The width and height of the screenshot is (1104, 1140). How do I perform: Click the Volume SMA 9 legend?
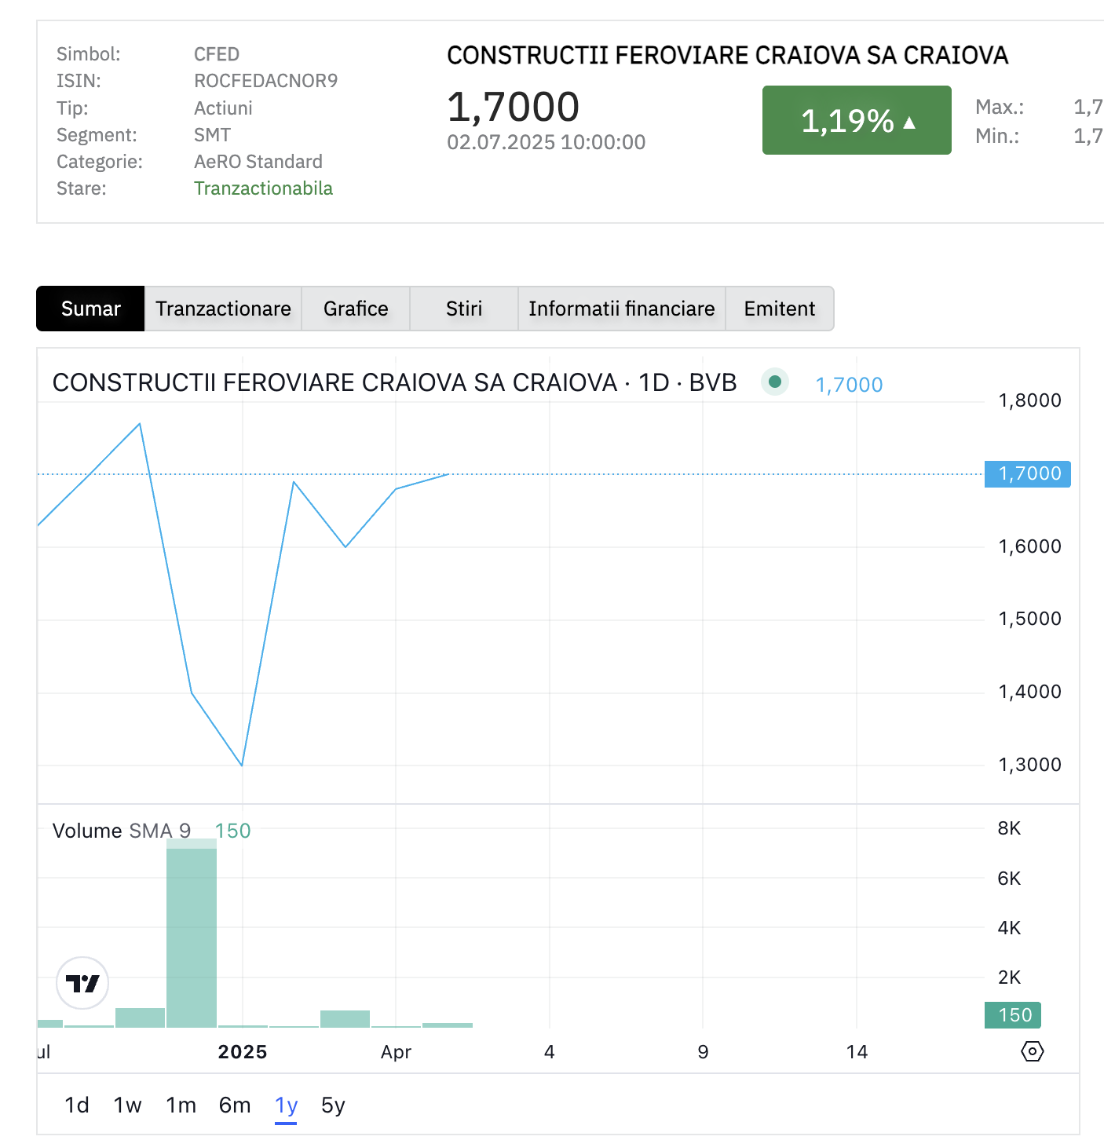(122, 831)
